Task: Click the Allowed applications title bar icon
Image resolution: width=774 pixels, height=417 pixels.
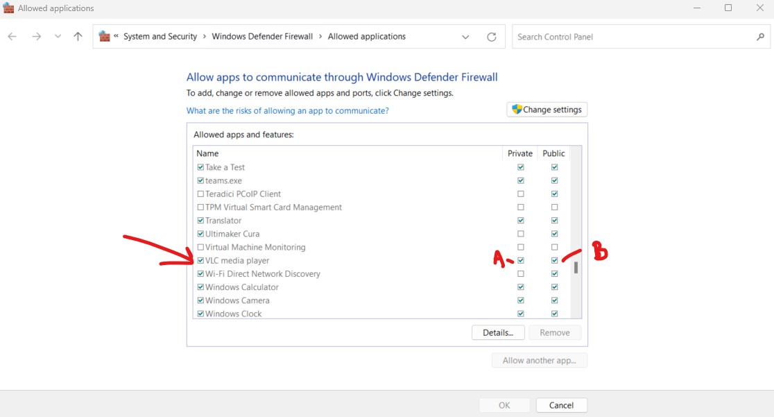Action: [x=8, y=8]
